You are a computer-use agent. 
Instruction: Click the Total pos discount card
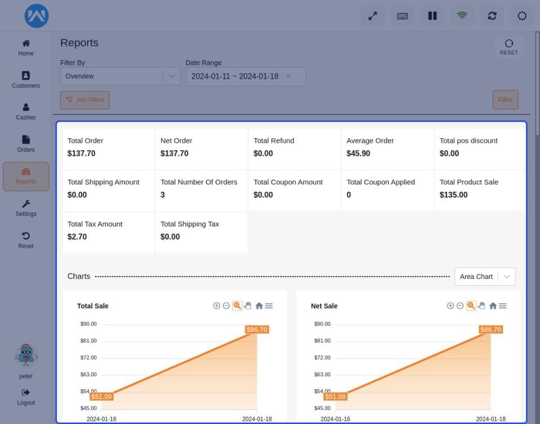[480, 149]
